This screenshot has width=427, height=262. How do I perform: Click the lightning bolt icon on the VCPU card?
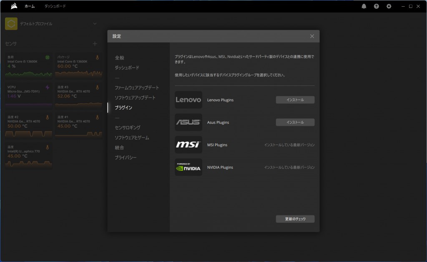[48, 87]
